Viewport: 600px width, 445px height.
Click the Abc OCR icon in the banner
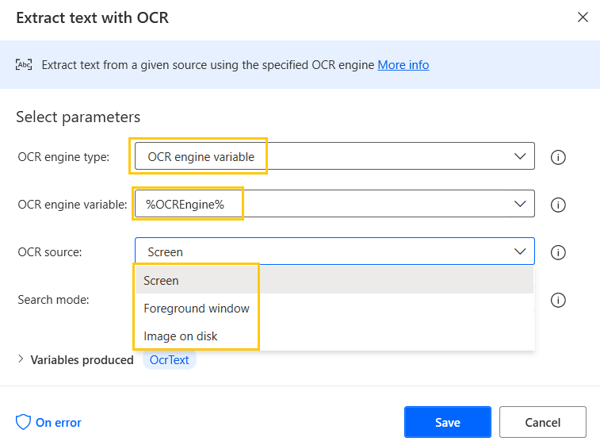[x=25, y=65]
